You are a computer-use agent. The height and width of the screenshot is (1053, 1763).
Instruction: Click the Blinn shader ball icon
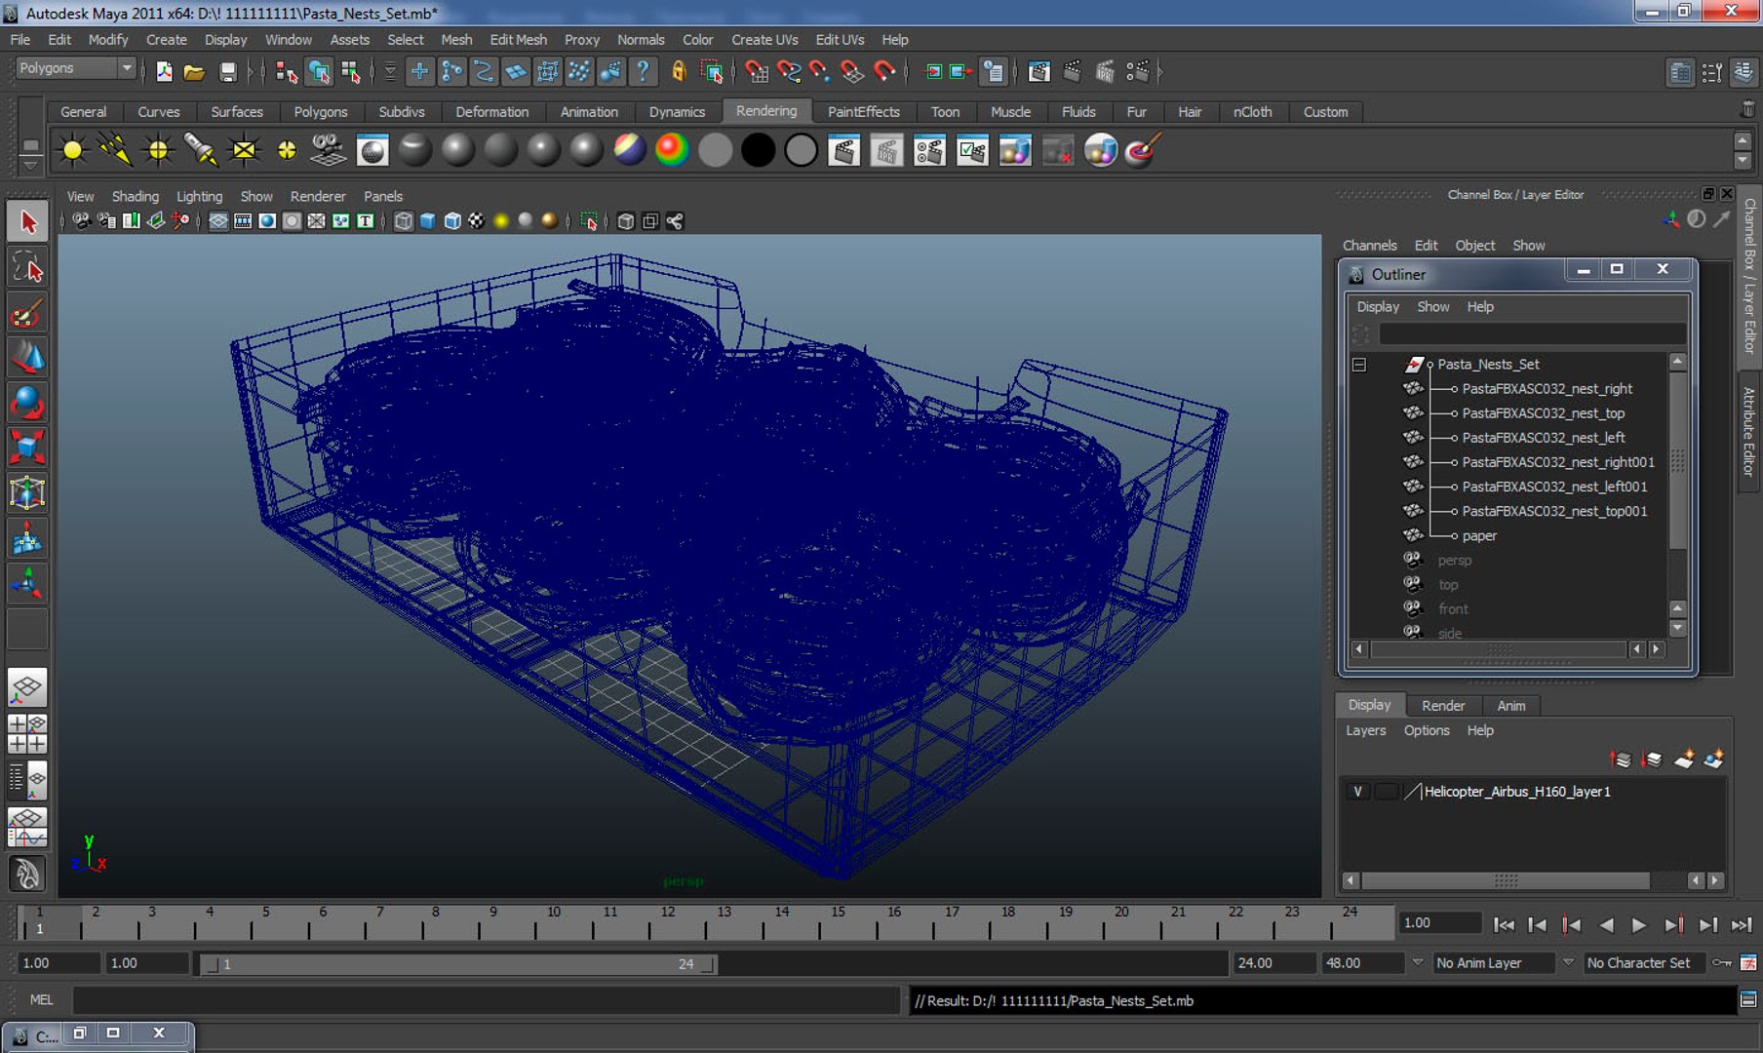pyautogui.click(x=457, y=150)
